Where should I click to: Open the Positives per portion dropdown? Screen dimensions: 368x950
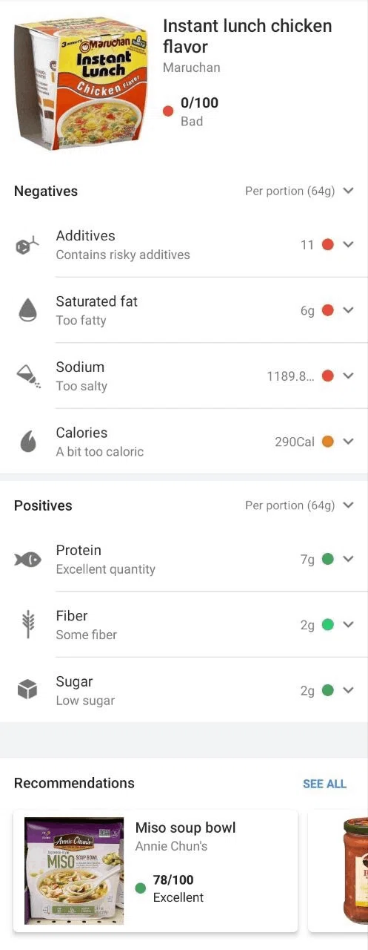click(300, 505)
